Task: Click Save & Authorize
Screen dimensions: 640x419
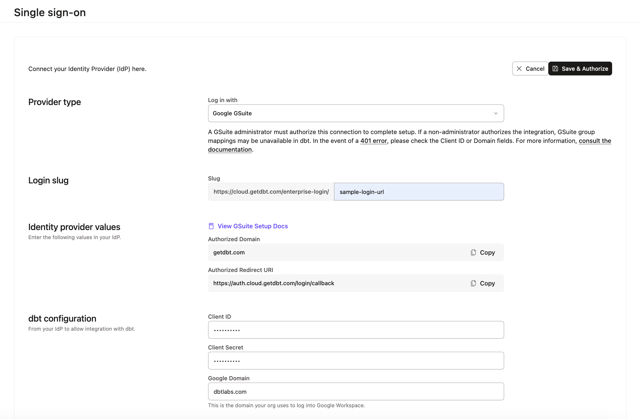Action: coord(580,68)
